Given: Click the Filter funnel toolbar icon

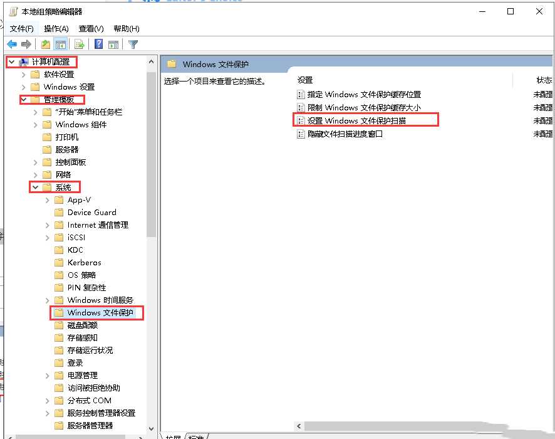Looking at the screenshot, I should pyautogui.click(x=133, y=45).
